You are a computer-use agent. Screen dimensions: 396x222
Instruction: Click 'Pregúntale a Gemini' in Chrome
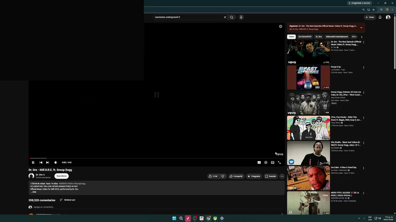[x=359, y=3]
